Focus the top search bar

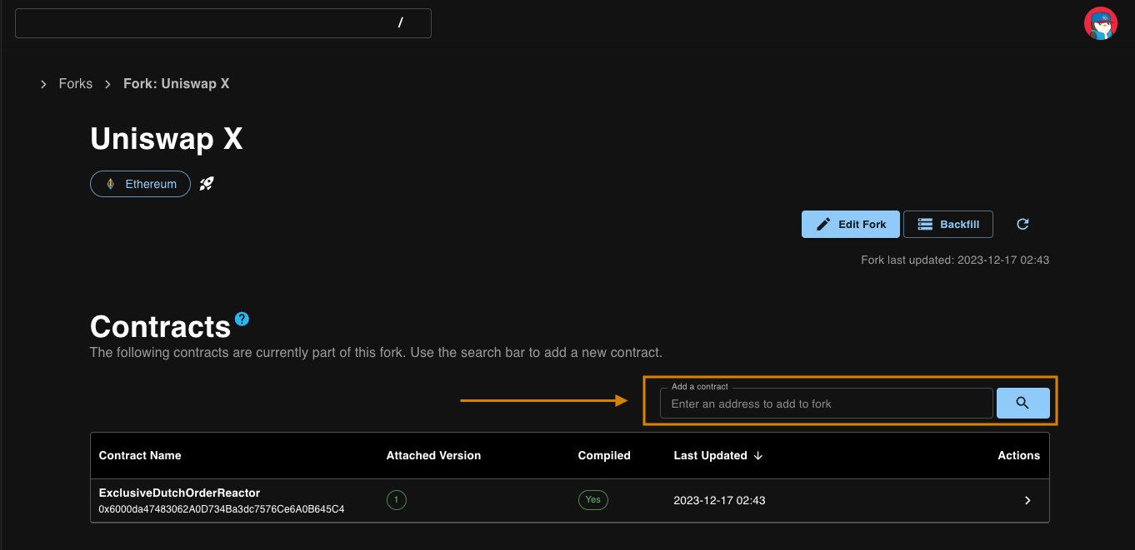pos(222,23)
